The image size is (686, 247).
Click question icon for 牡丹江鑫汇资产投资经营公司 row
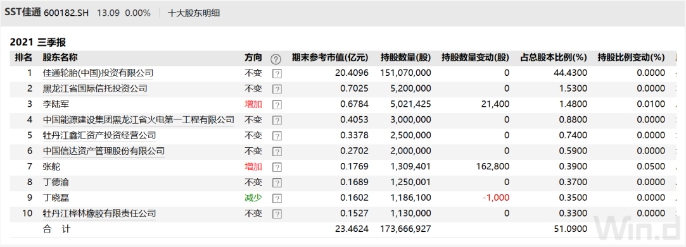point(277,136)
